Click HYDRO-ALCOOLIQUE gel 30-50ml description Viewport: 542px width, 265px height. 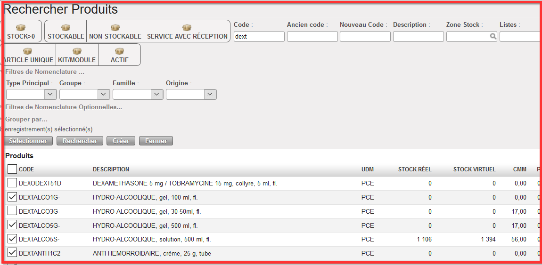click(147, 211)
